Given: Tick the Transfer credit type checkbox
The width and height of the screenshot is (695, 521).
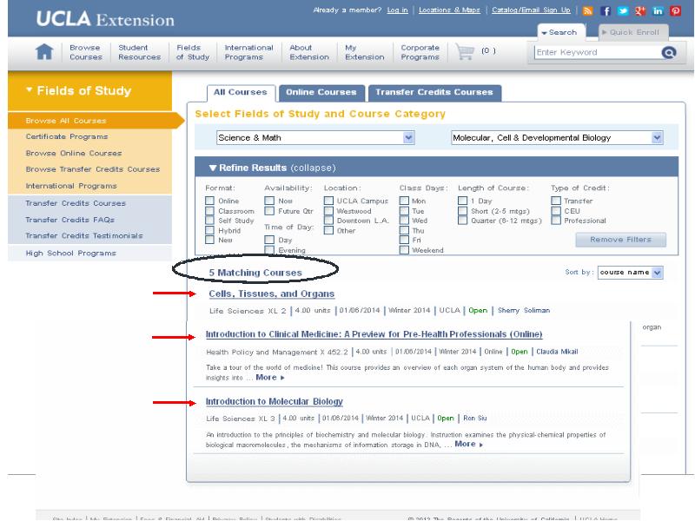Looking at the screenshot, I should click(x=556, y=201).
